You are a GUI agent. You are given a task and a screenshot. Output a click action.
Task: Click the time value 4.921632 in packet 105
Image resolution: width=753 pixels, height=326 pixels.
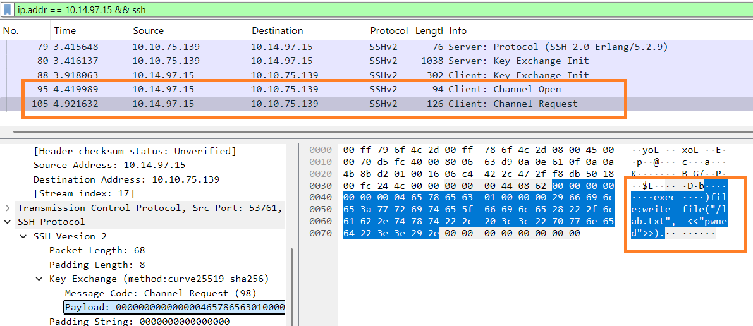point(77,104)
